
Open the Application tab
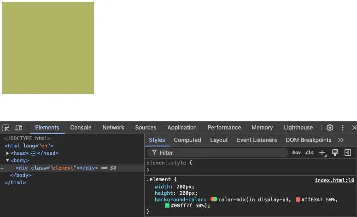pos(182,128)
